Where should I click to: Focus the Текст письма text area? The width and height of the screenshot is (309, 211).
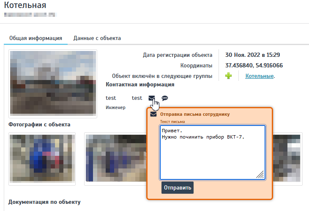[212, 152]
